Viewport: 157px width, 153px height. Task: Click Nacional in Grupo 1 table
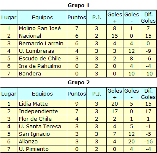point(30,36)
